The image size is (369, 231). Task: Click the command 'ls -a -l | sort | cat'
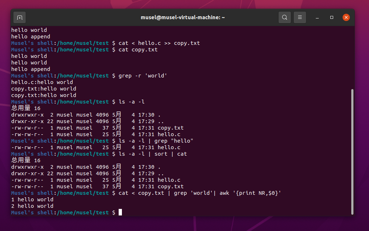tap(153, 154)
